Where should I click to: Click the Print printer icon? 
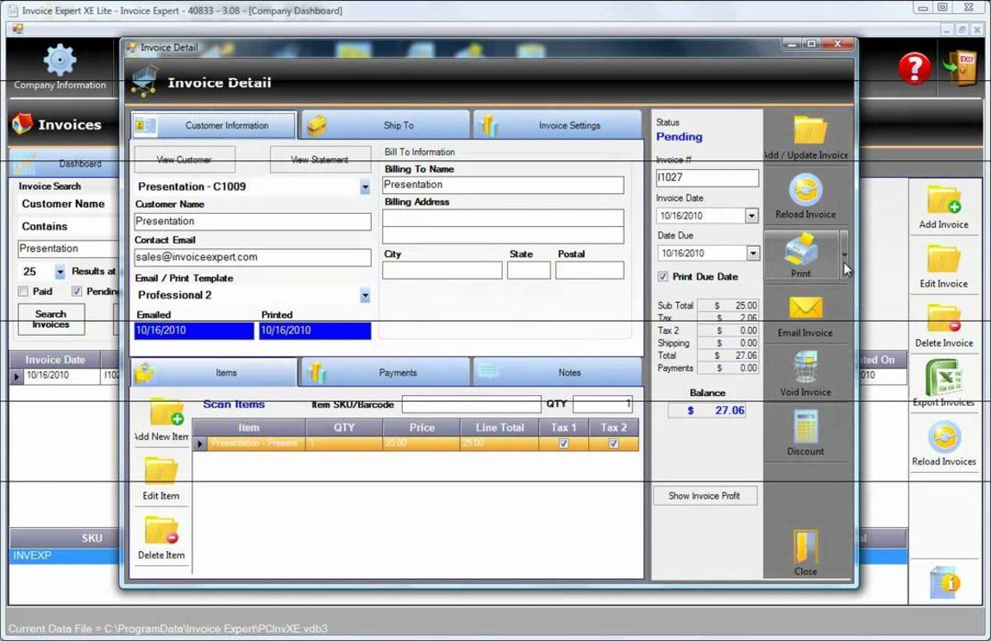pyautogui.click(x=800, y=250)
